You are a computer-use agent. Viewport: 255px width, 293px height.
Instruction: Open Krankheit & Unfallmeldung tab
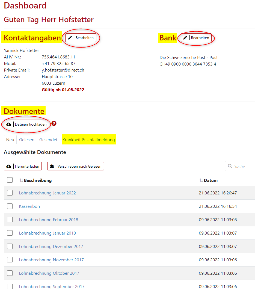pos(88,140)
